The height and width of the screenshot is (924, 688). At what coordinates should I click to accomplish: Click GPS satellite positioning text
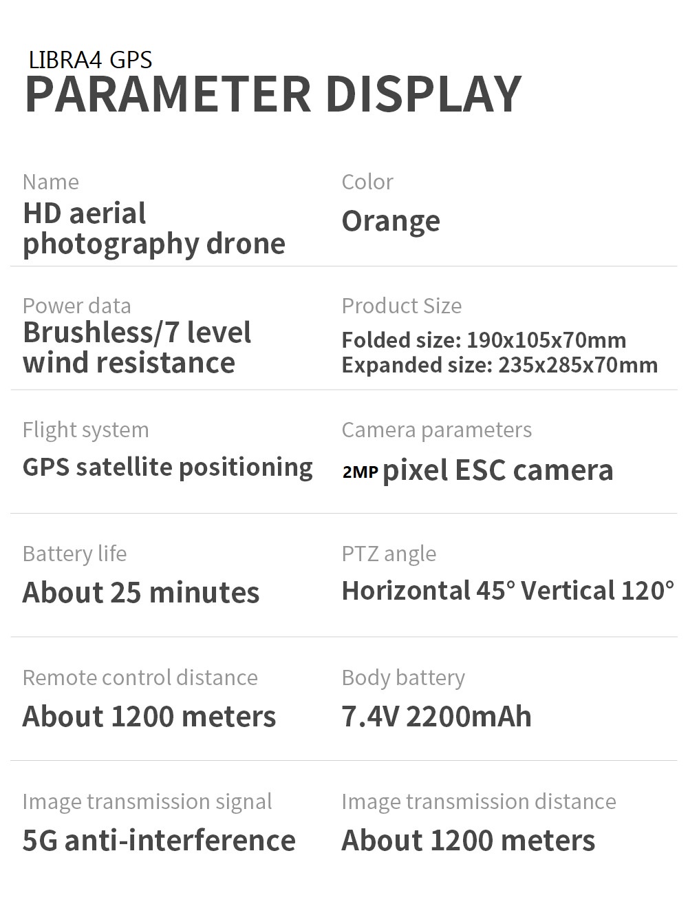pyautogui.click(x=167, y=467)
